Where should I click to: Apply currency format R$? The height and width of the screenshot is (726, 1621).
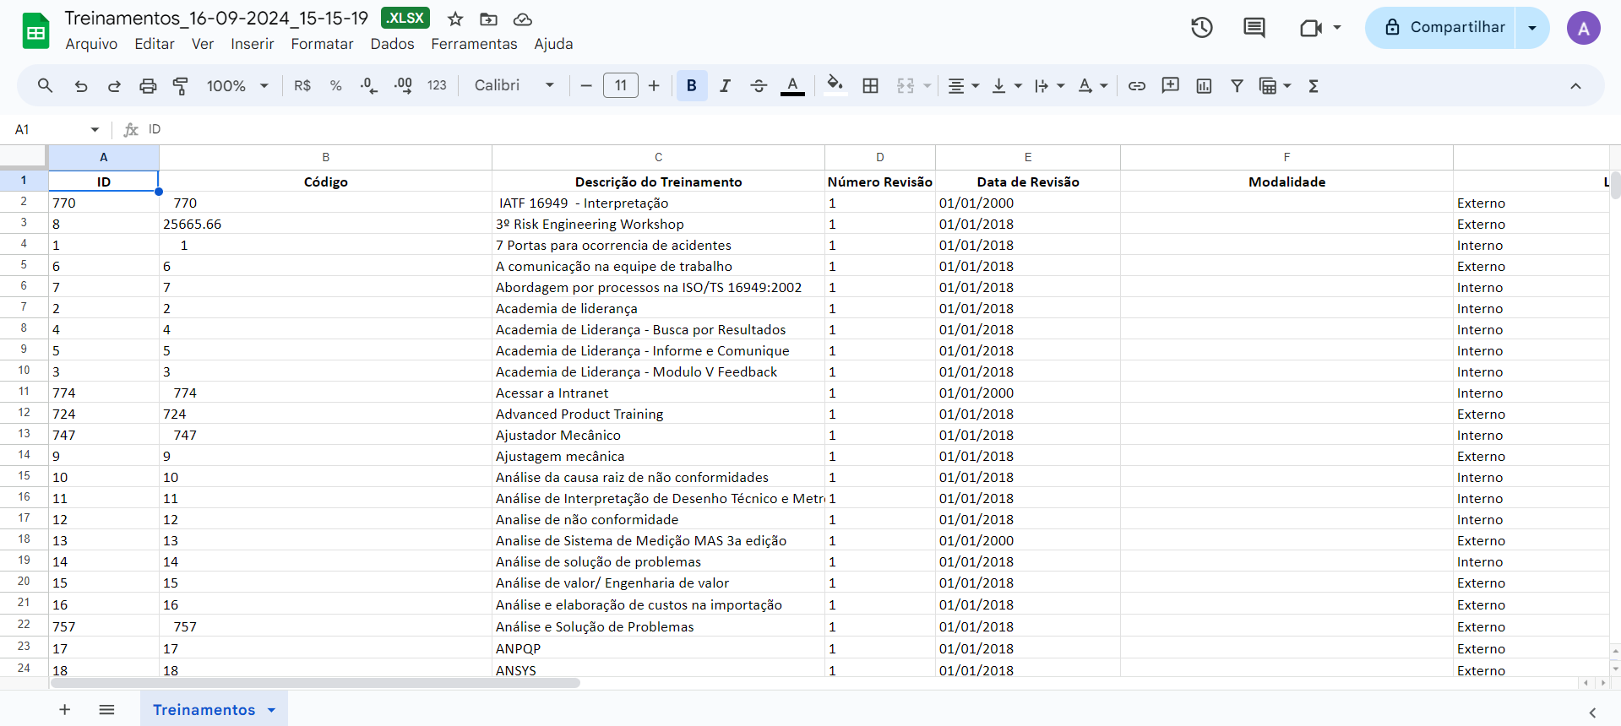click(302, 85)
